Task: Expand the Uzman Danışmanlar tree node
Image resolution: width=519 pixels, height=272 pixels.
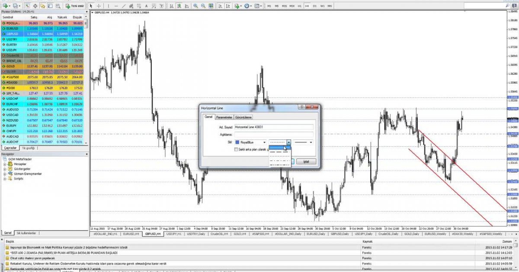Action: pos(5,174)
